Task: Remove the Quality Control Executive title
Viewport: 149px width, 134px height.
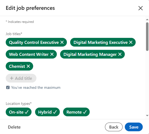Action: pyautogui.click(x=62, y=42)
